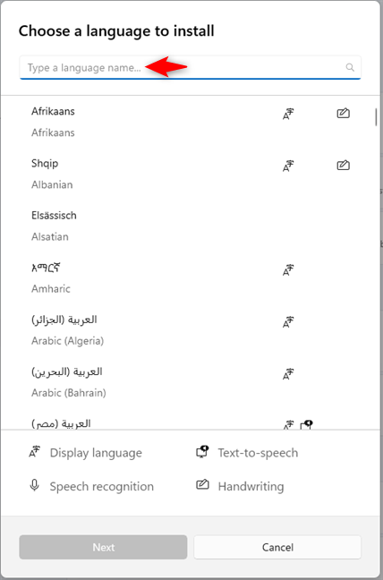Click the Text-to-speech legend icon
The image size is (383, 580).
click(x=202, y=452)
